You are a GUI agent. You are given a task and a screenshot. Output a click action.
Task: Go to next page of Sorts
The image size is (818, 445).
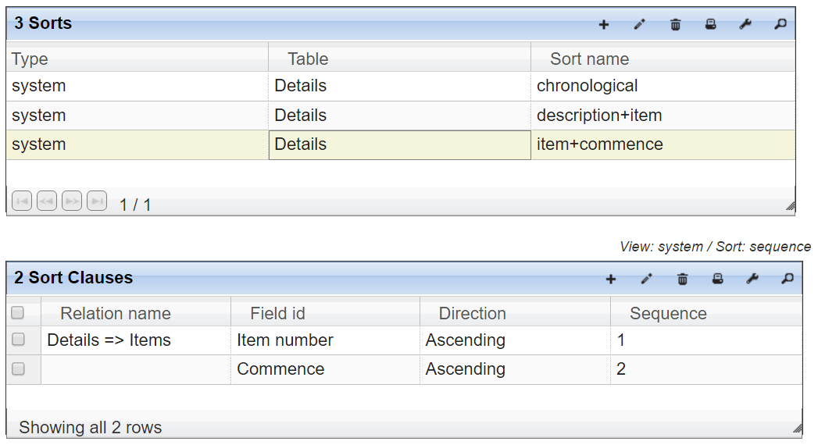tap(72, 201)
